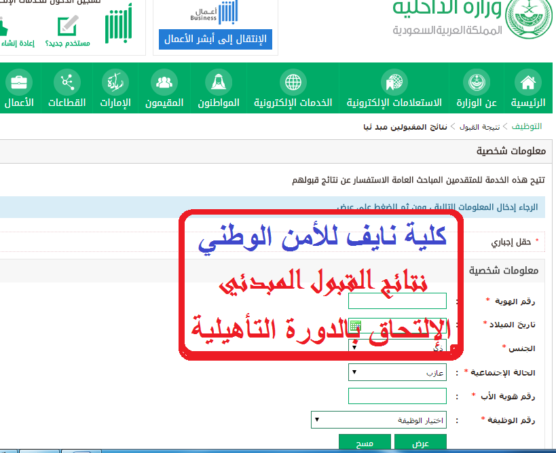The image size is (556, 453).
Task: Click the مسح clear button
Action: 365,443
